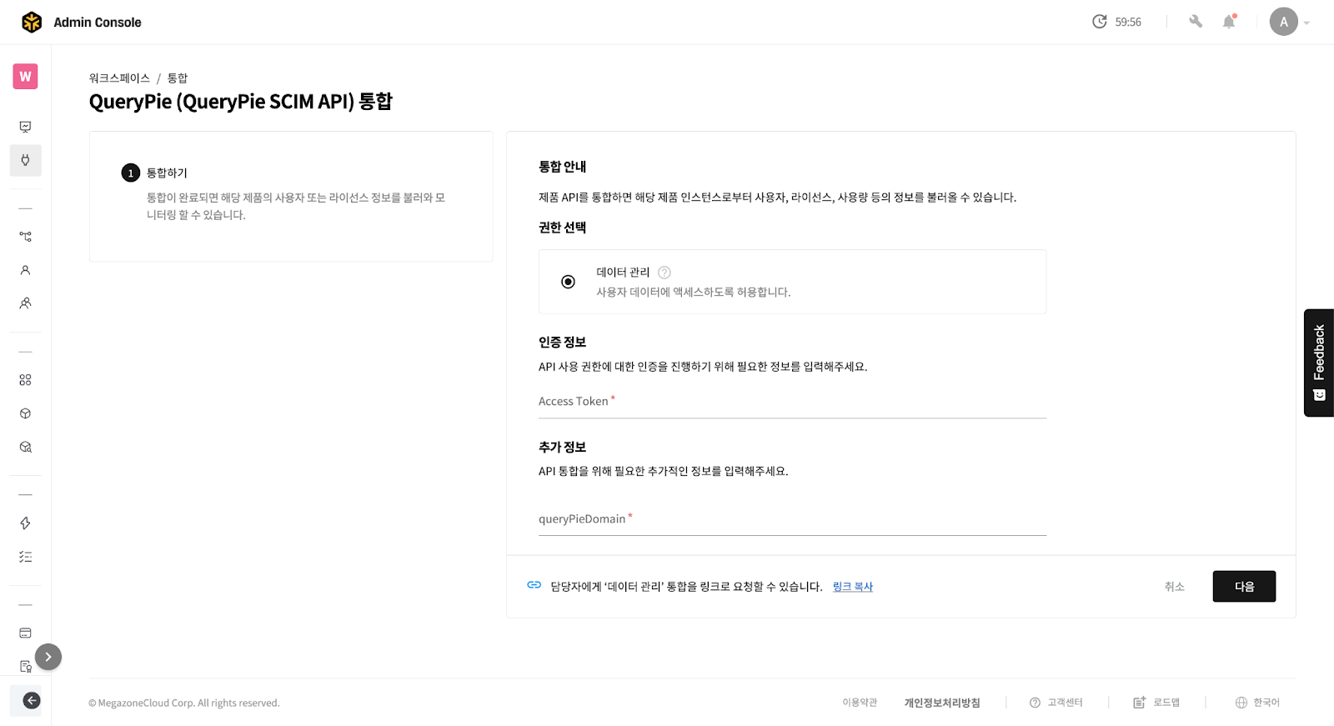Open the notification bell icon
This screenshot has width=1334, height=726.
[x=1229, y=22]
